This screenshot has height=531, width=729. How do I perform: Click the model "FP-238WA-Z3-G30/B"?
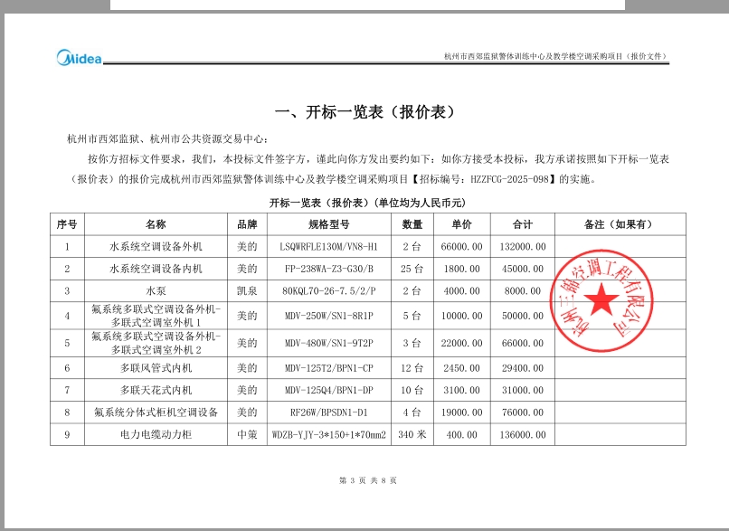pyautogui.click(x=328, y=269)
